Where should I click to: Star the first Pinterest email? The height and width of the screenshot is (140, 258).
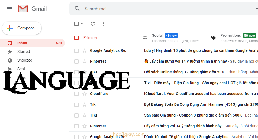(85, 61)
